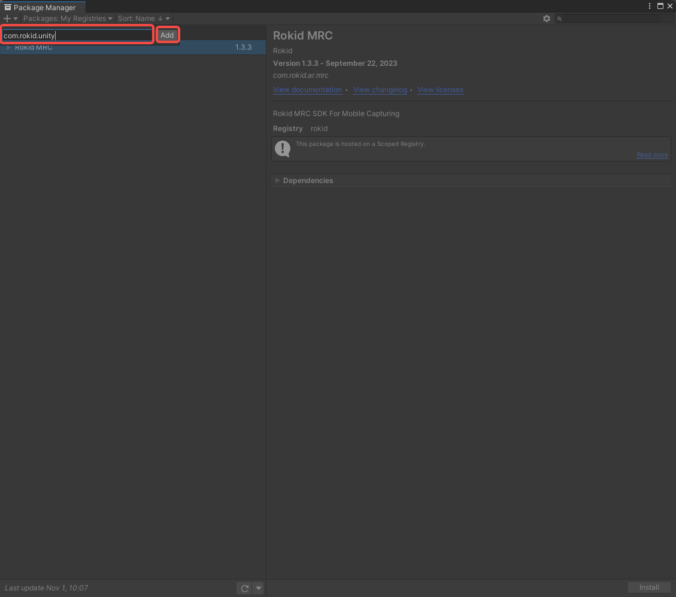Image resolution: width=676 pixels, height=597 pixels.
Task: Install the Rokid MRC package
Action: coord(649,587)
